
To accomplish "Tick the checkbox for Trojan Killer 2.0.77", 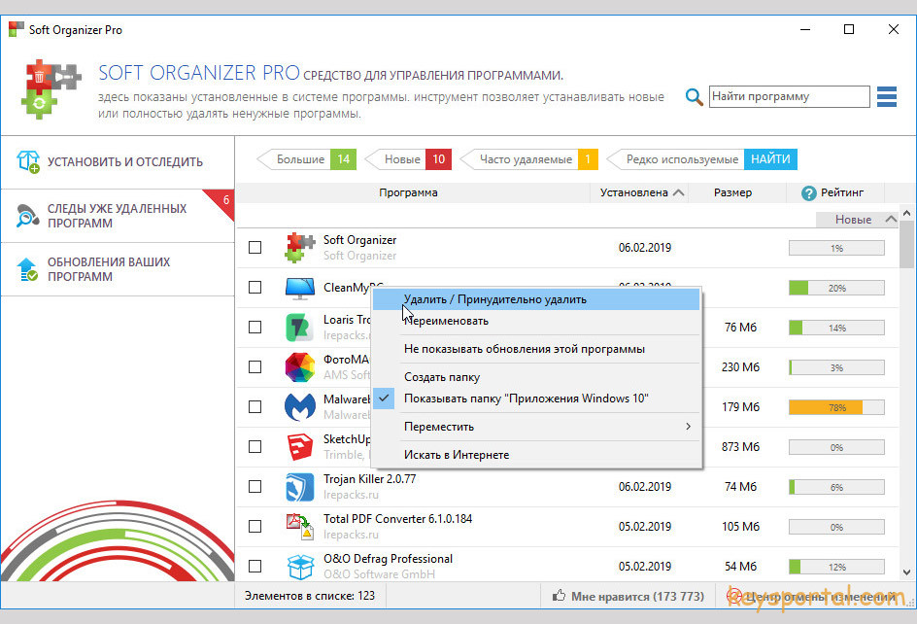I will [255, 487].
